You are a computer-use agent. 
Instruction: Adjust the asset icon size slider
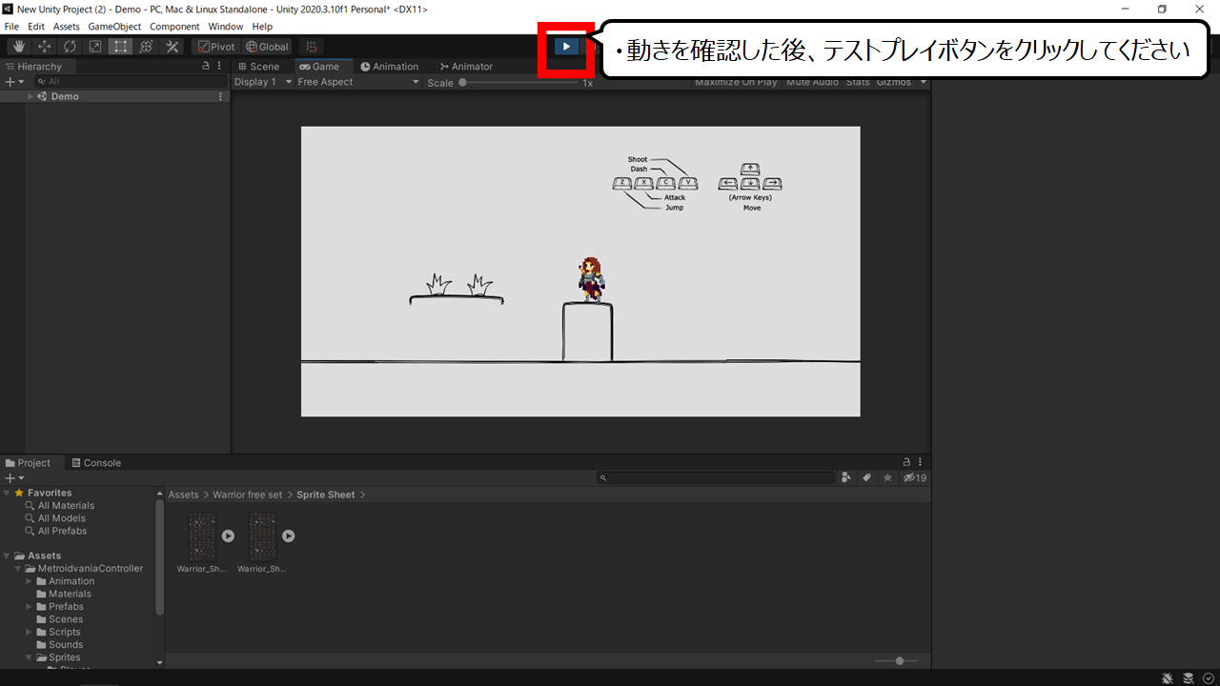(896, 660)
